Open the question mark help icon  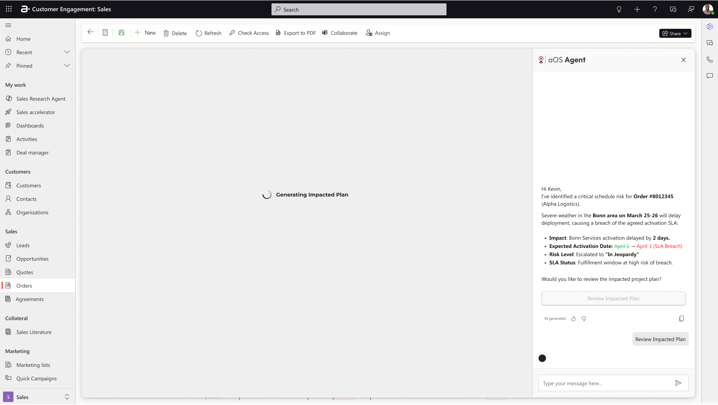[655, 9]
